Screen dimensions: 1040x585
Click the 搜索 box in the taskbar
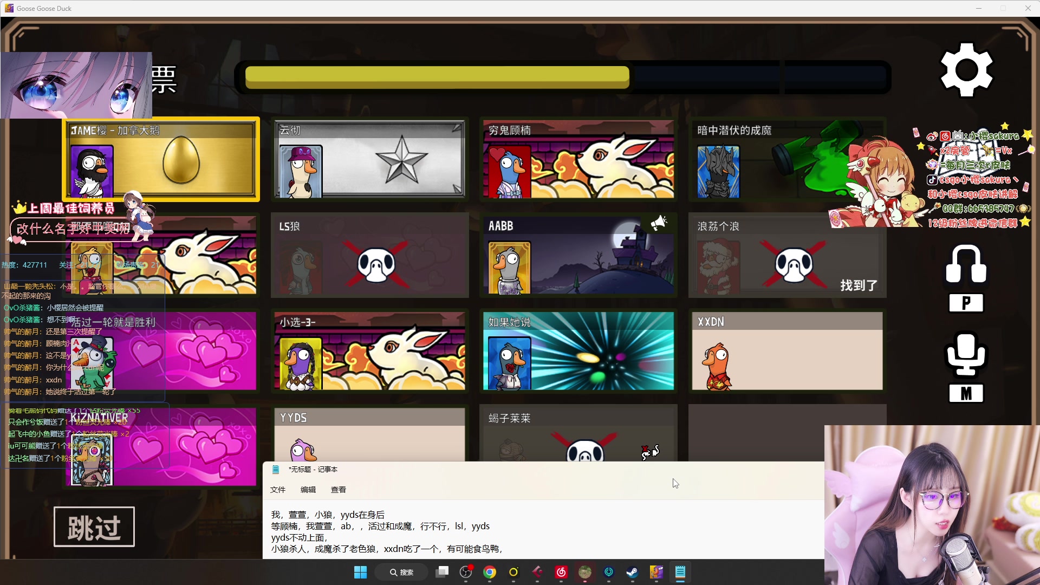coord(402,572)
